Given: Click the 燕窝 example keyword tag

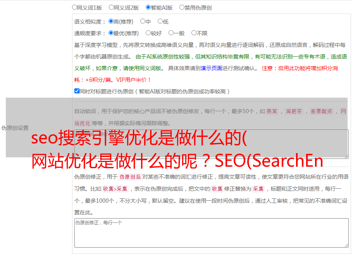Looking at the screenshot, I should tap(272, 111).
